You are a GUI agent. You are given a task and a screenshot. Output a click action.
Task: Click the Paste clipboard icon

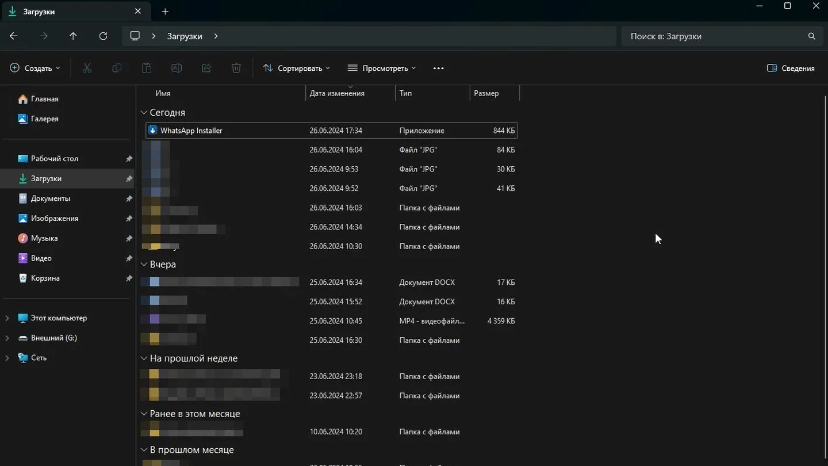pos(147,68)
